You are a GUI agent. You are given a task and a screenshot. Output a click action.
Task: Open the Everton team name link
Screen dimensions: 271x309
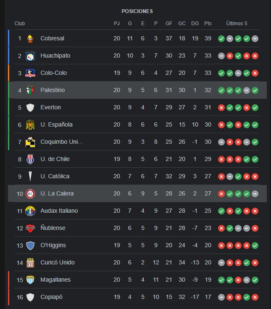pos(50,107)
